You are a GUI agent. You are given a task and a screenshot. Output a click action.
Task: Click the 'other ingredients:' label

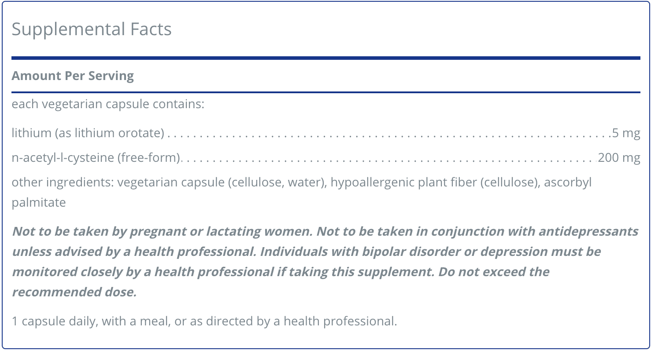click(x=63, y=182)
